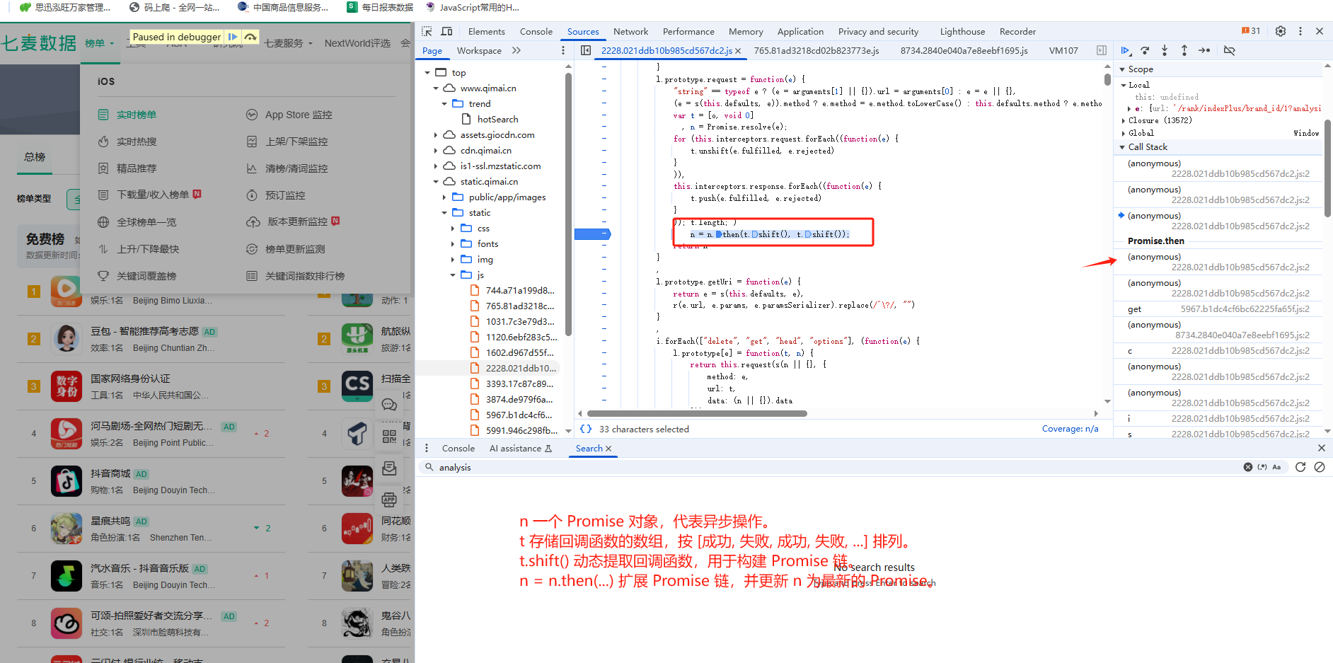Switch to the Network tab
Image resolution: width=1333 pixels, height=663 pixels.
630,31
